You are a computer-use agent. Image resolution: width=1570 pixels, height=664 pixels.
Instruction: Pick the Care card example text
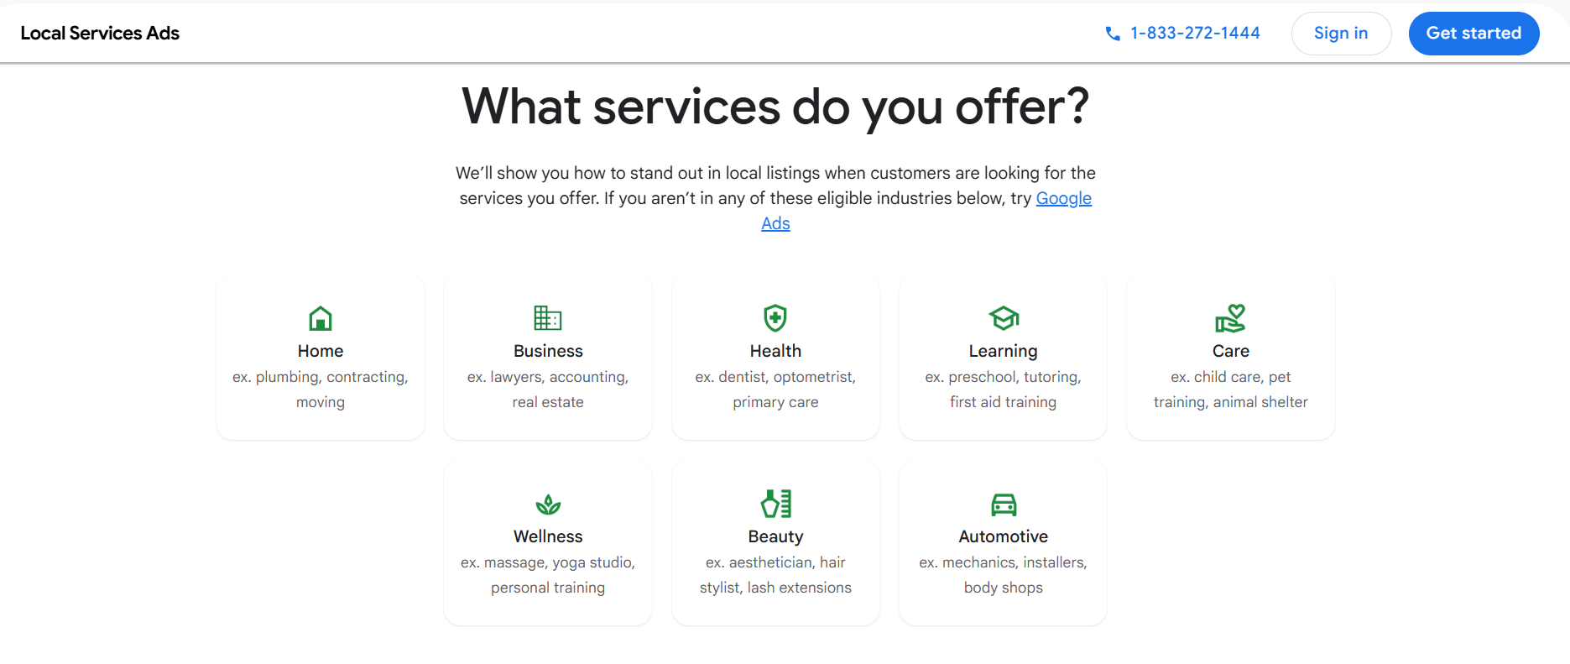1230,390
